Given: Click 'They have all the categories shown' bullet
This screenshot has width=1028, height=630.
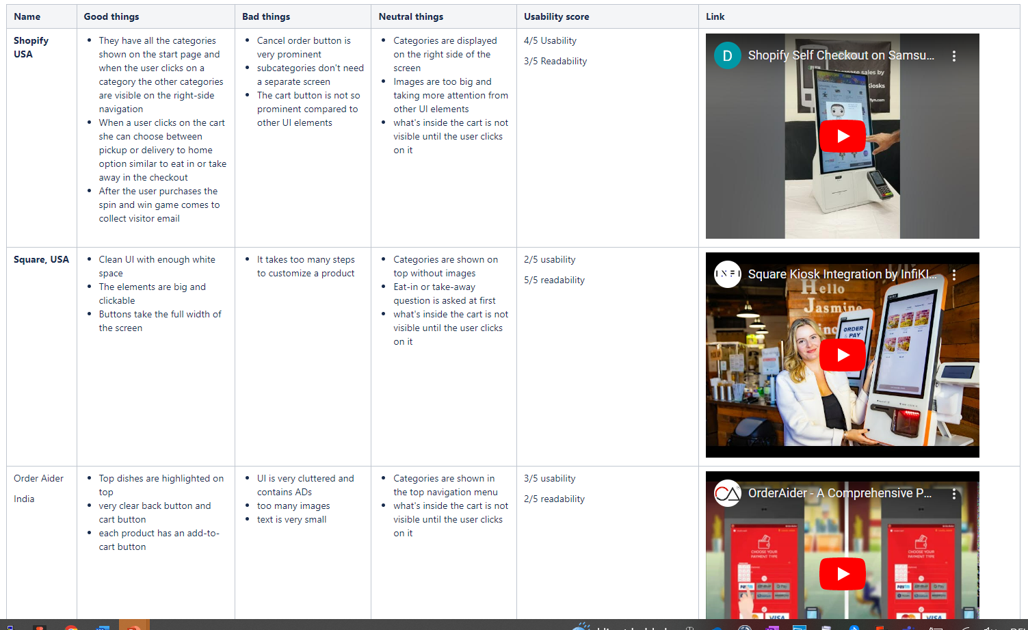Looking at the screenshot, I should tap(161, 75).
